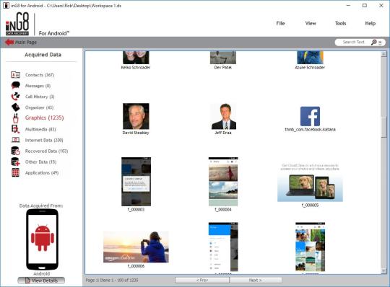Select Internet Data (200) category
Image resolution: width=390 pixels, height=287 pixels.
(44, 141)
